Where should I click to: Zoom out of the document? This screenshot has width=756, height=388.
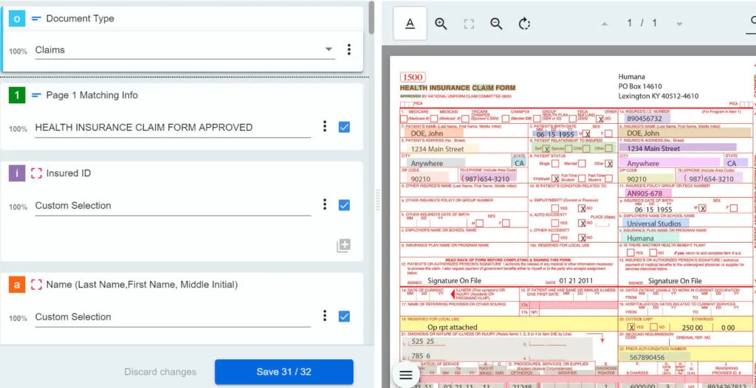496,24
